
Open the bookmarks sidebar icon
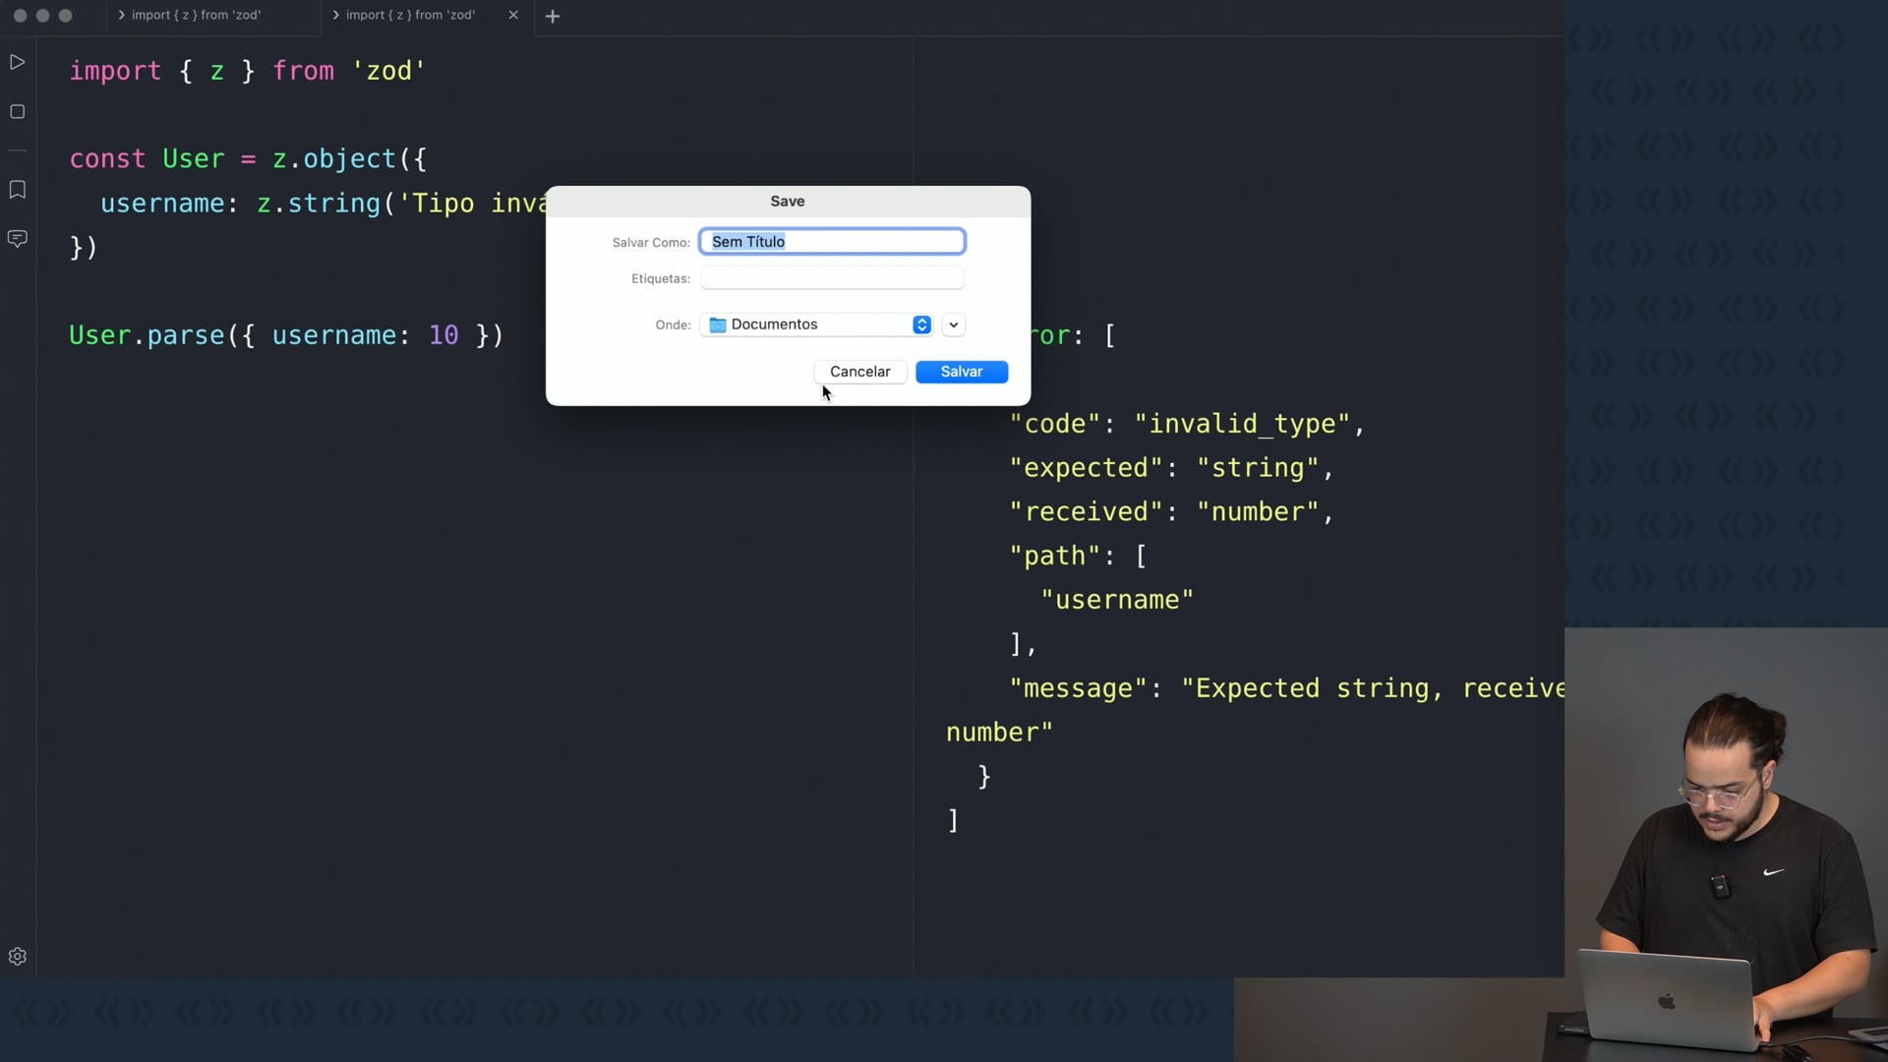(17, 190)
